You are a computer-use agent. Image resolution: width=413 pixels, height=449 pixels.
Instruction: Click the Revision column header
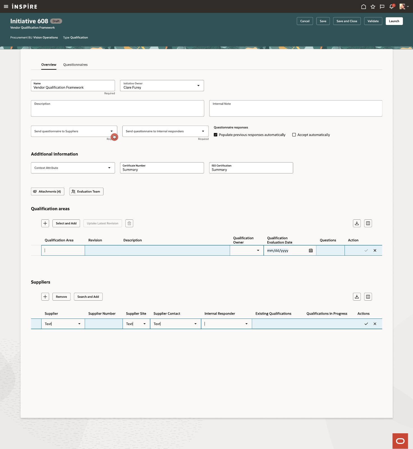click(95, 240)
